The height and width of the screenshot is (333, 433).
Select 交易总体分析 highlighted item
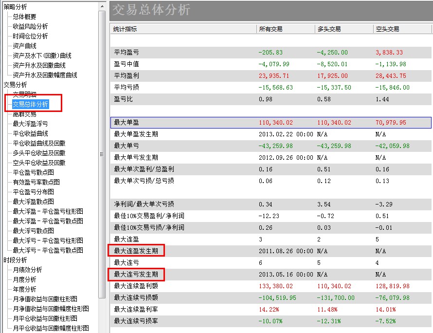pos(30,104)
